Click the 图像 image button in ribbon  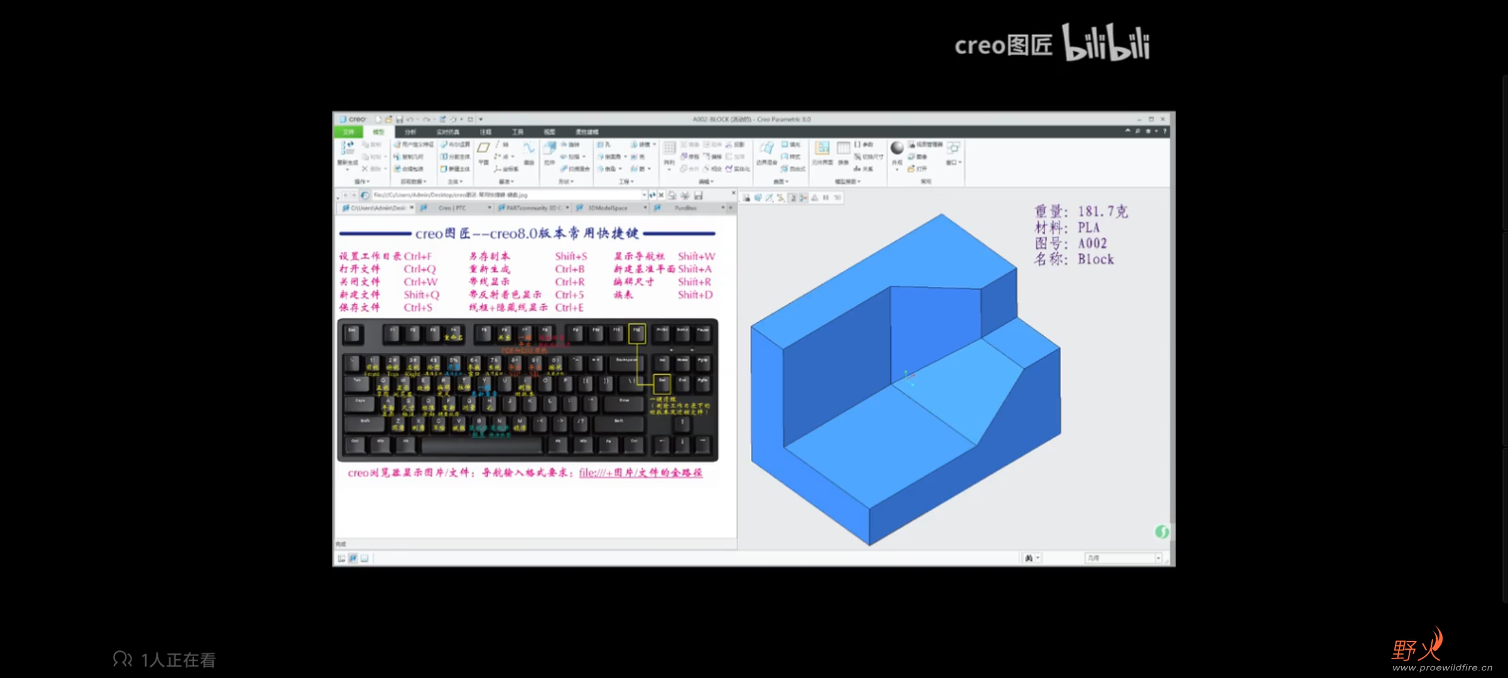point(918,156)
